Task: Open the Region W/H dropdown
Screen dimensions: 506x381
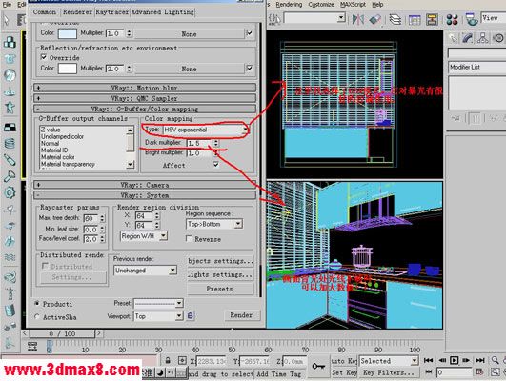Action: point(144,236)
